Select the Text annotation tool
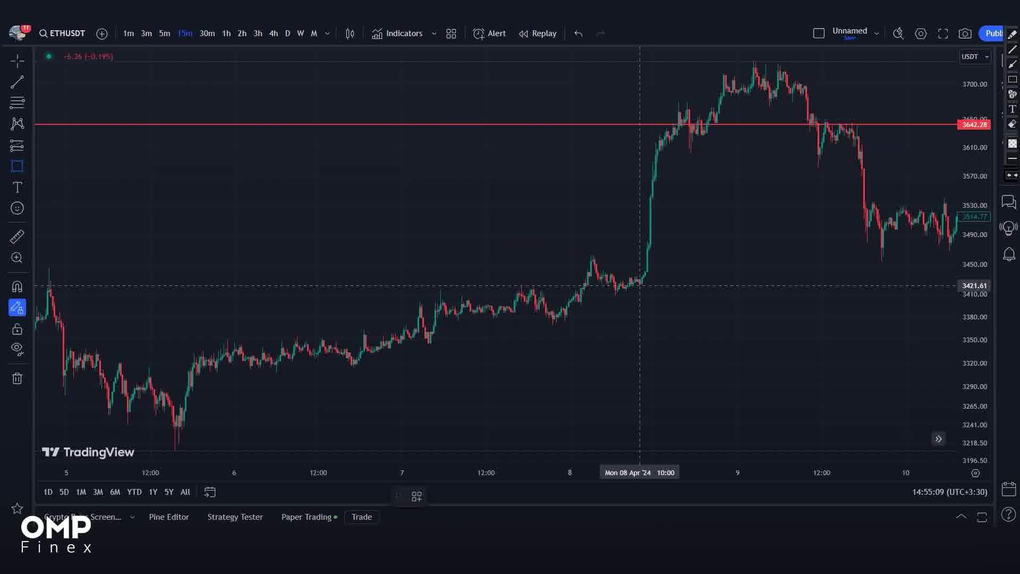This screenshot has width=1020, height=574. [x=17, y=187]
